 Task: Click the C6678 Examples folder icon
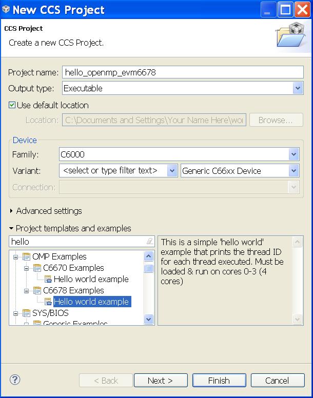(x=37, y=290)
